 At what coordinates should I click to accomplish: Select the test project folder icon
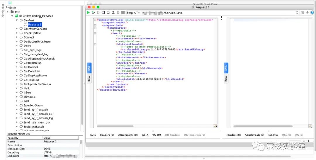tap(12, 12)
